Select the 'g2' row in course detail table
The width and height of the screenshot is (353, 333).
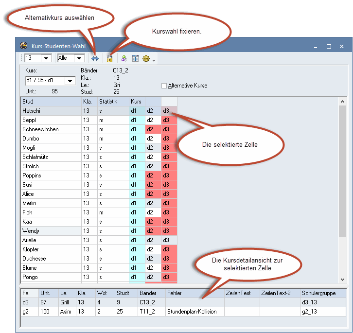coord(183,312)
